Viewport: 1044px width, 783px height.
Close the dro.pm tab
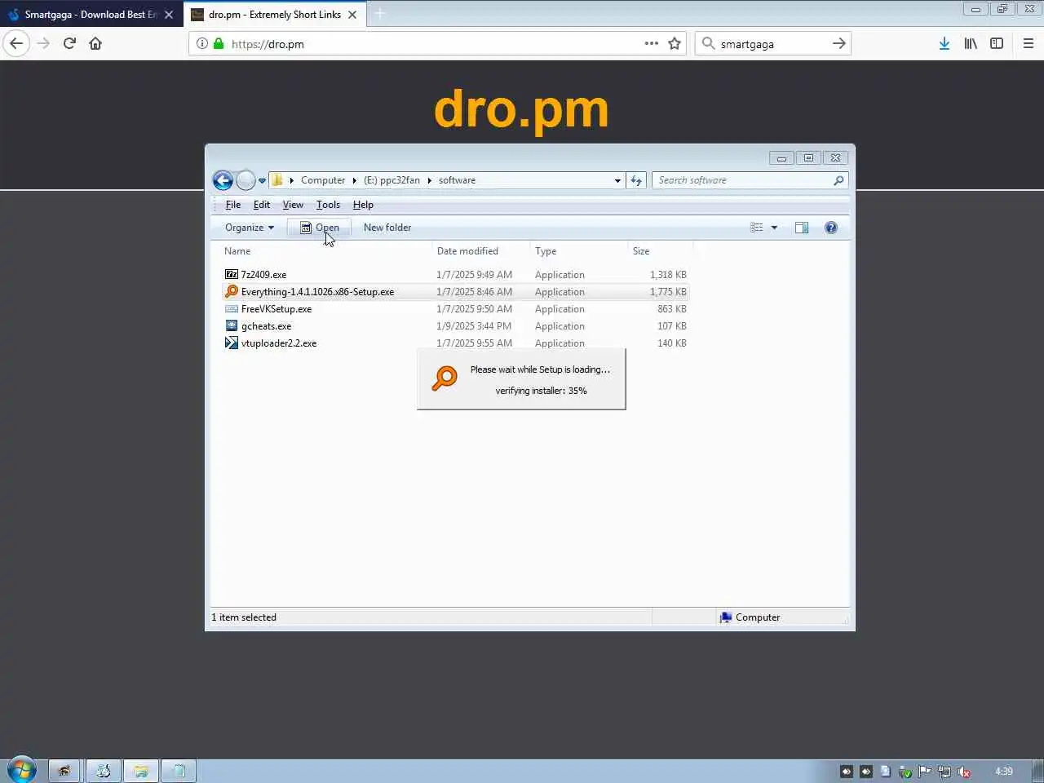coord(352,15)
